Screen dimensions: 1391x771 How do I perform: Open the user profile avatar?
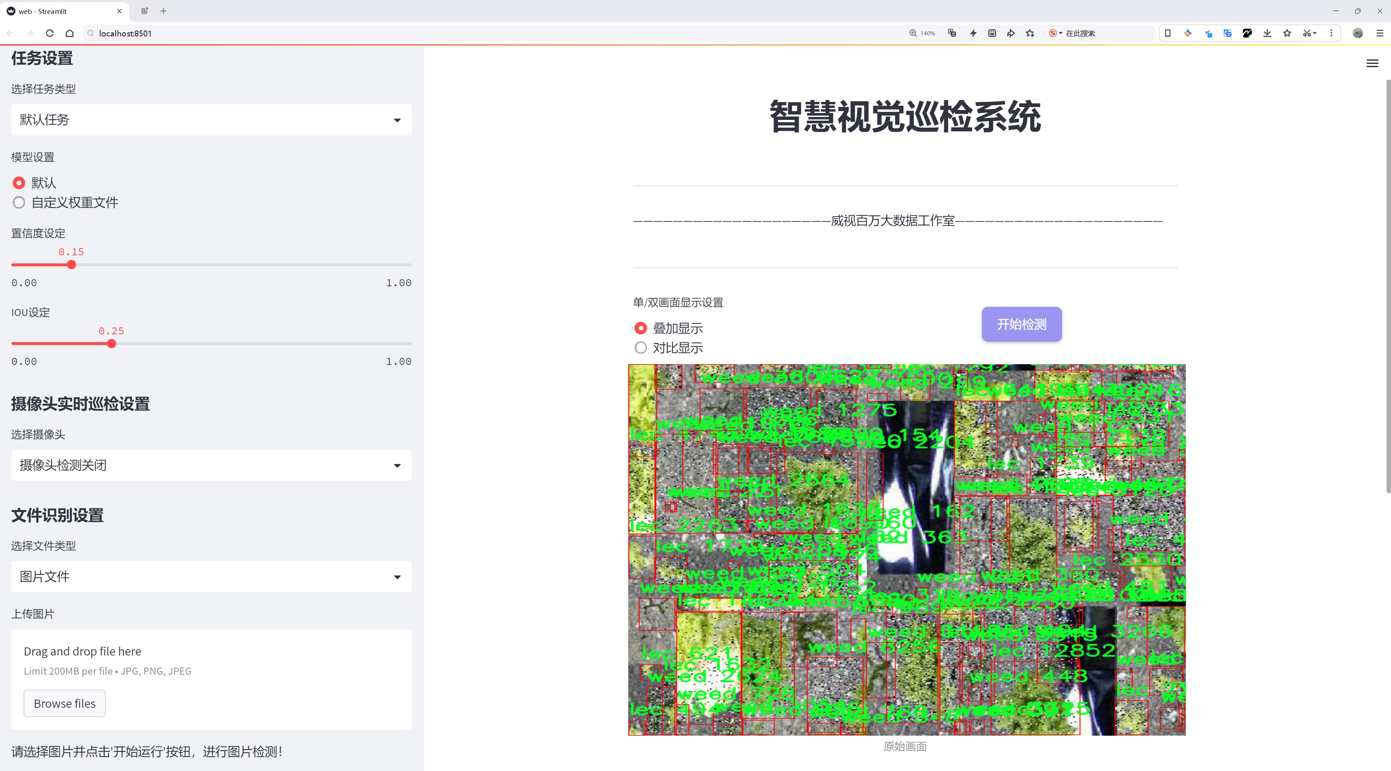(1357, 33)
